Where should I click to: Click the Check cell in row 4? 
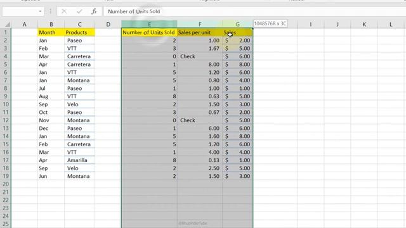(x=200, y=56)
